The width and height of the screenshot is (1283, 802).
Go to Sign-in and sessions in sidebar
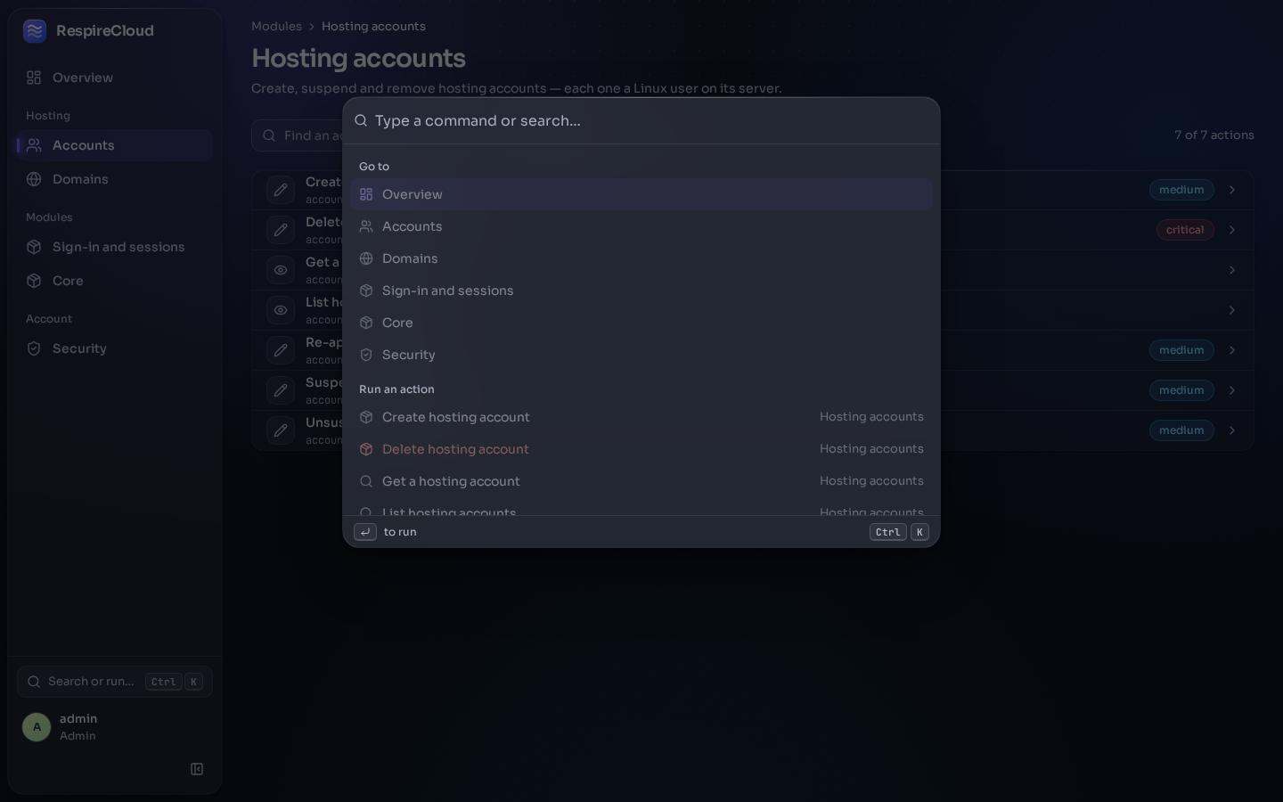[x=115, y=247]
